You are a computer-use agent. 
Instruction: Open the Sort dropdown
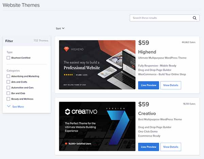[x=60, y=28]
